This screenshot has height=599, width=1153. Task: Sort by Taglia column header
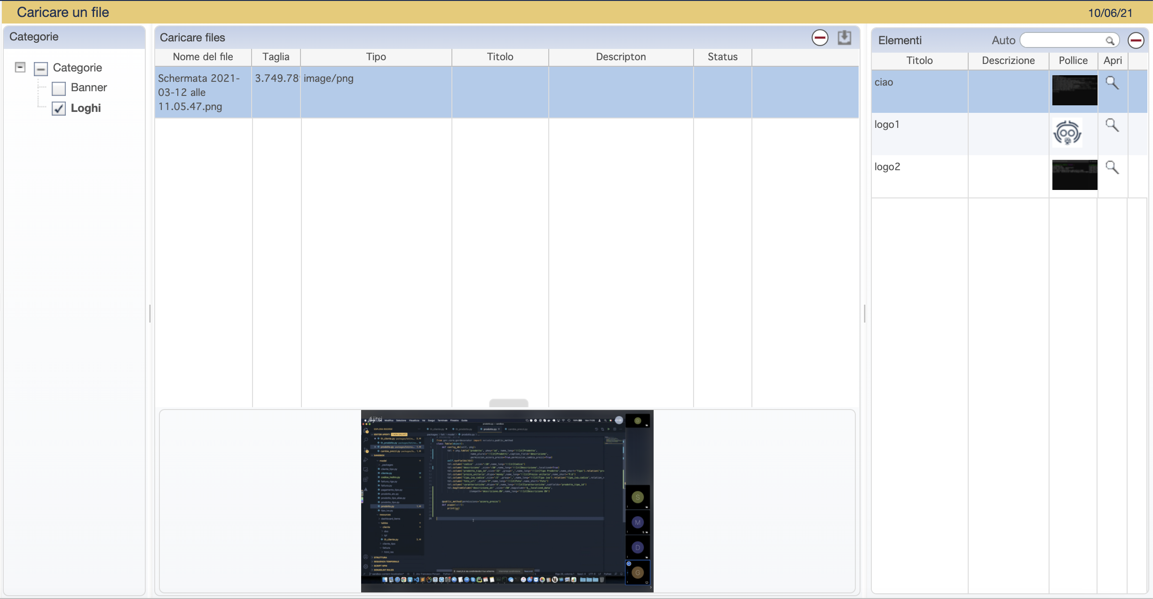tap(276, 57)
